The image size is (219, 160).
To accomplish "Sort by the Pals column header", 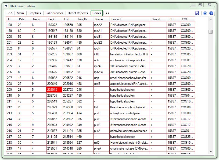I will [24, 19].
